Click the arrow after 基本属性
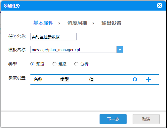Image resolution: width=167 pixels, height=128 pixels. pyautogui.click(x=59, y=23)
